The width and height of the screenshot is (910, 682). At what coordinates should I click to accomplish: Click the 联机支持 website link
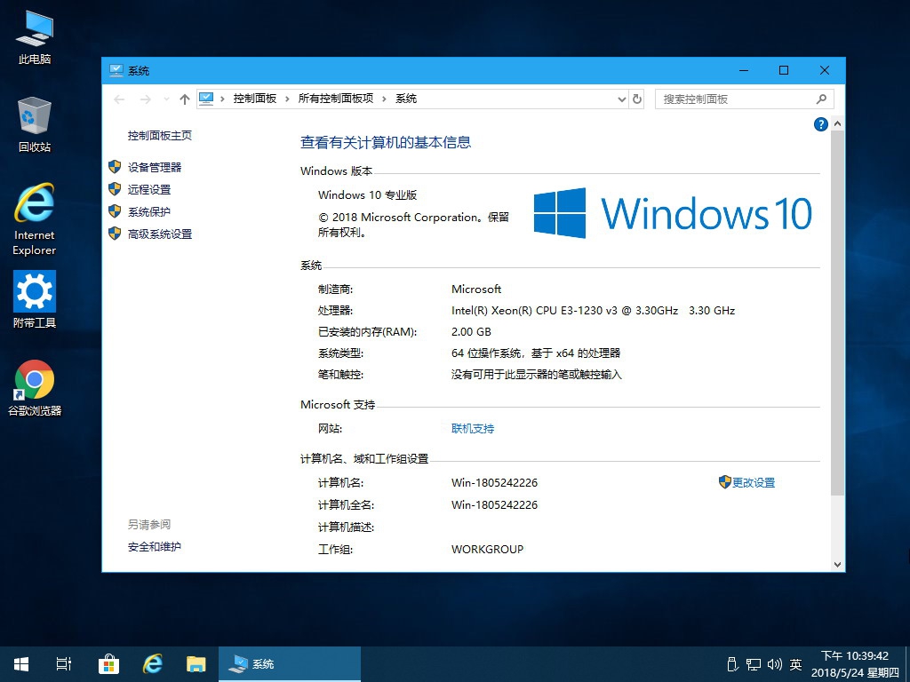click(473, 429)
